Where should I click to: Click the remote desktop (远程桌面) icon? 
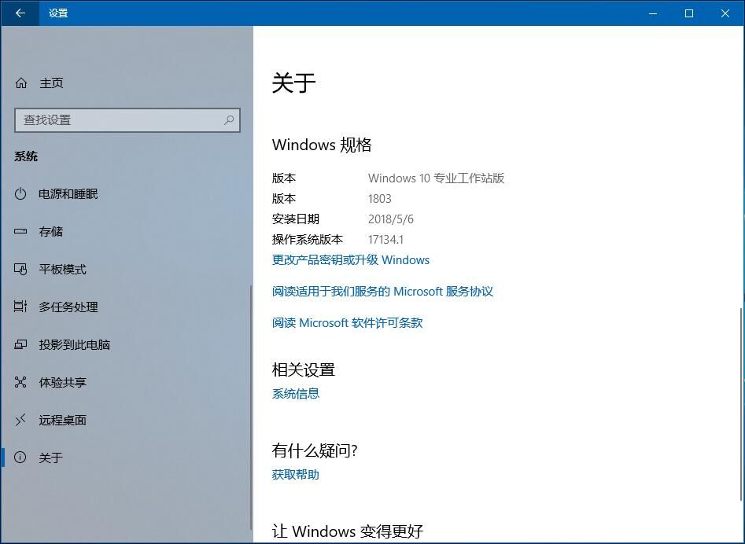click(x=21, y=421)
